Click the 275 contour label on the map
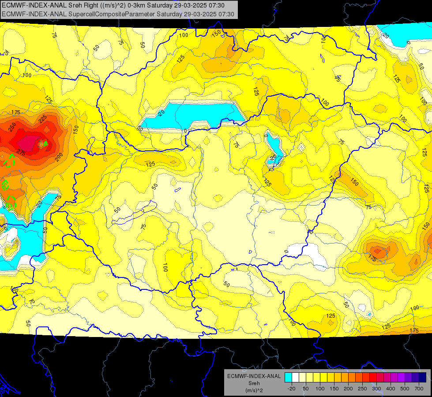 21,152
